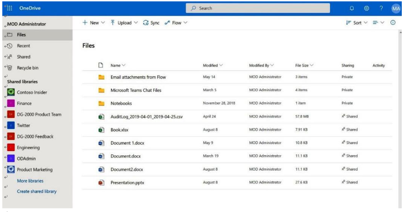
Task: Click the More libraries link
Action: pos(30,180)
